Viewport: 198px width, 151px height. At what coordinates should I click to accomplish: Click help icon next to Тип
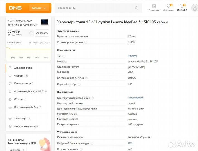tap(64, 56)
